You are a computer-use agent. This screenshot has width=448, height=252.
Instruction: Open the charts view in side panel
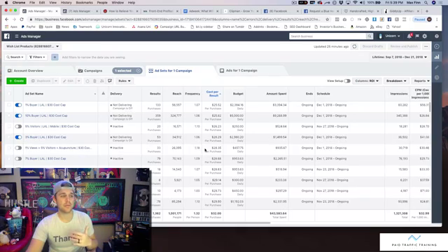point(437,57)
